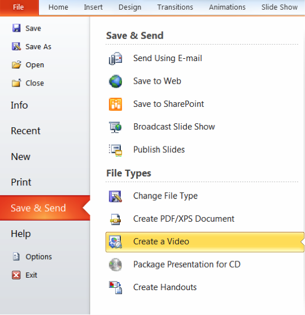
Task: Click the blue floppy Save icon
Action: pyautogui.click(x=16, y=28)
